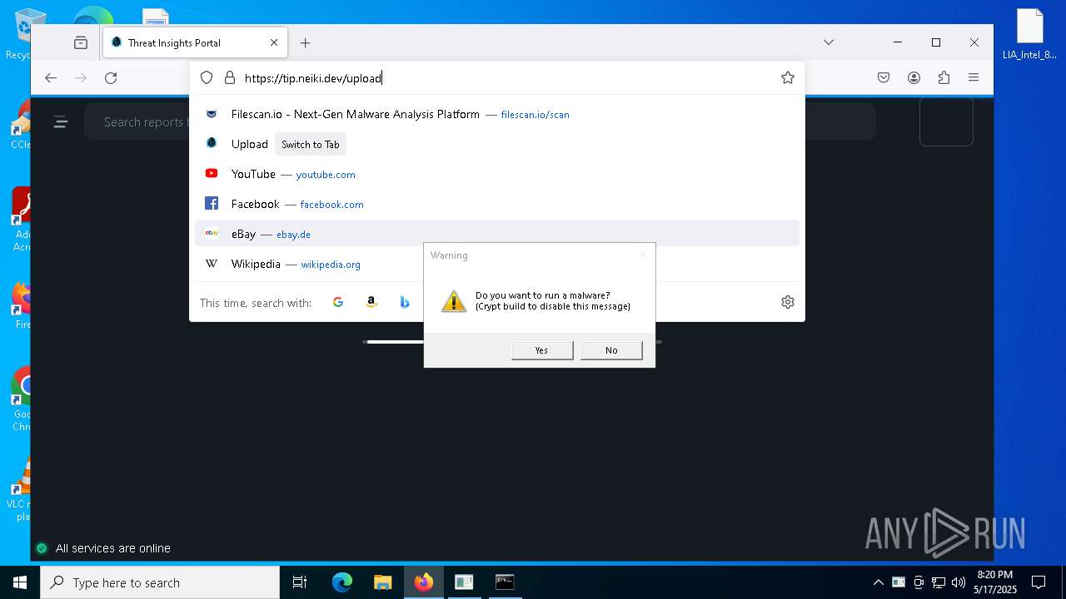Open the portal sidebar hamburger menu
This screenshot has height=599, width=1066.
[x=61, y=122]
